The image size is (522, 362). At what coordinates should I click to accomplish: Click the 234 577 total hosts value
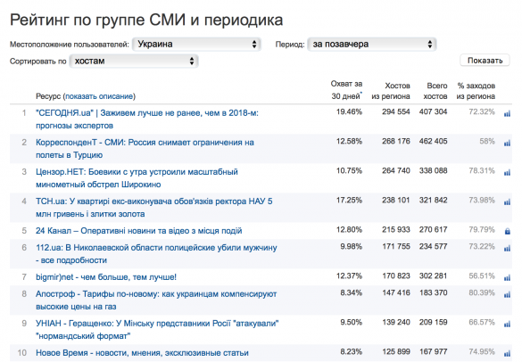pos(433,247)
